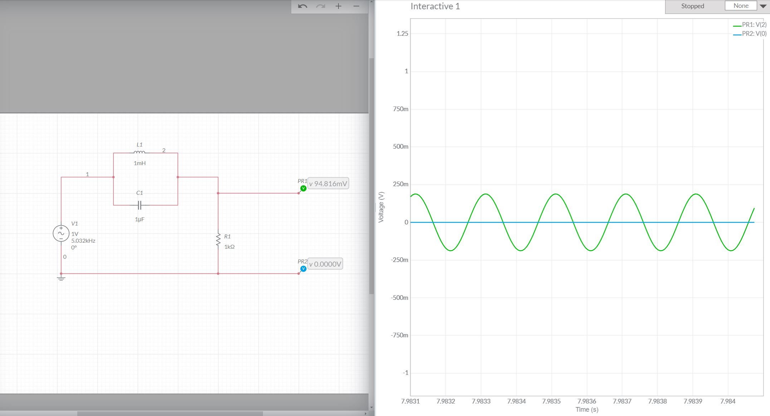Toggle visibility of PR1: V(2) trace
Screen dimensions: 770x416
751,25
